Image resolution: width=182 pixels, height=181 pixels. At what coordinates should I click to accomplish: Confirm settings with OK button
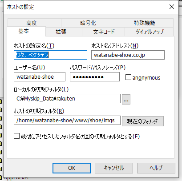pyautogui.click(x=72, y=168)
